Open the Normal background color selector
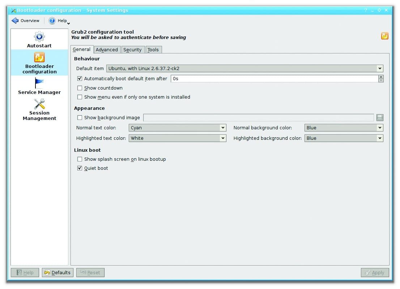Screen dimensions: 400x289 [x=344, y=128]
